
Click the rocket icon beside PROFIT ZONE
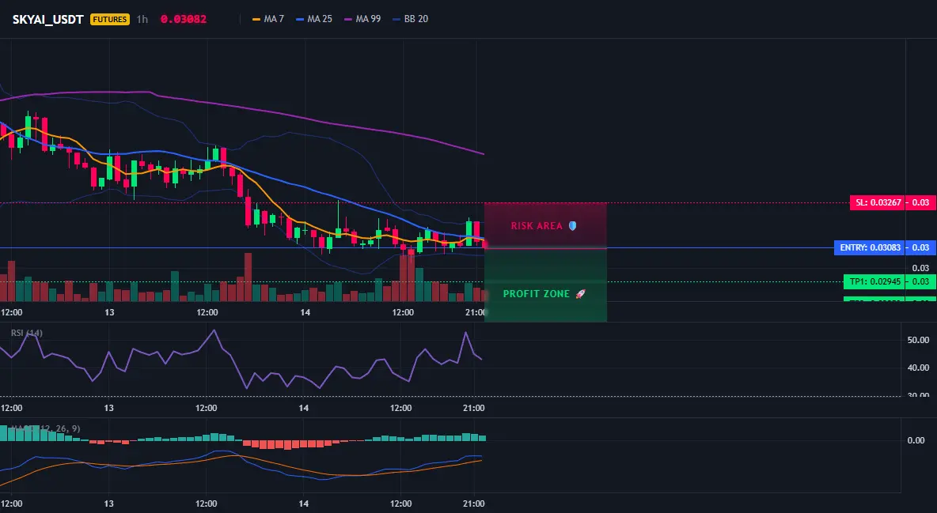click(580, 294)
